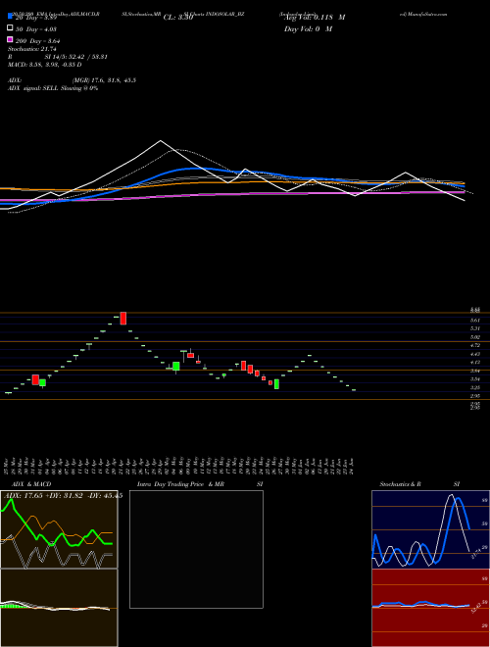Click the 'MACD: 3.58, 3.93, -0.35 D' readout

[x=44, y=65]
